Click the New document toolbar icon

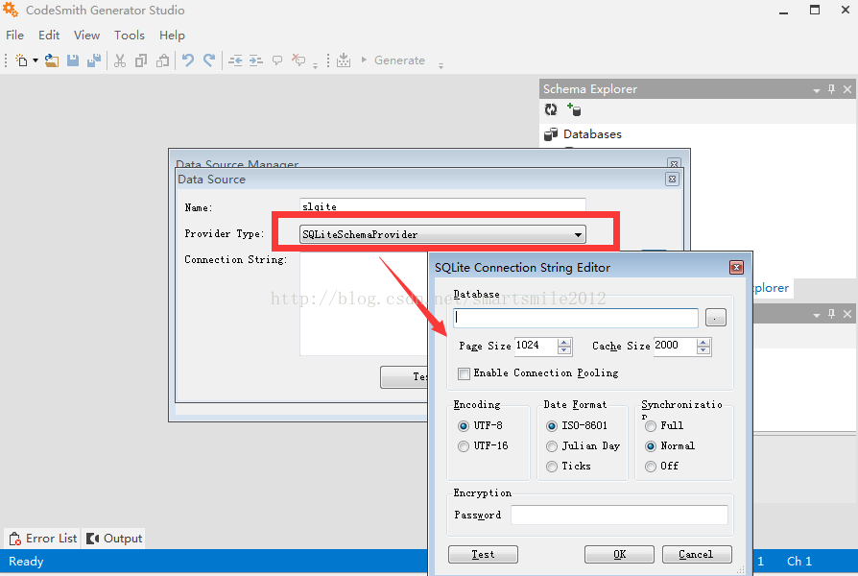[21, 60]
